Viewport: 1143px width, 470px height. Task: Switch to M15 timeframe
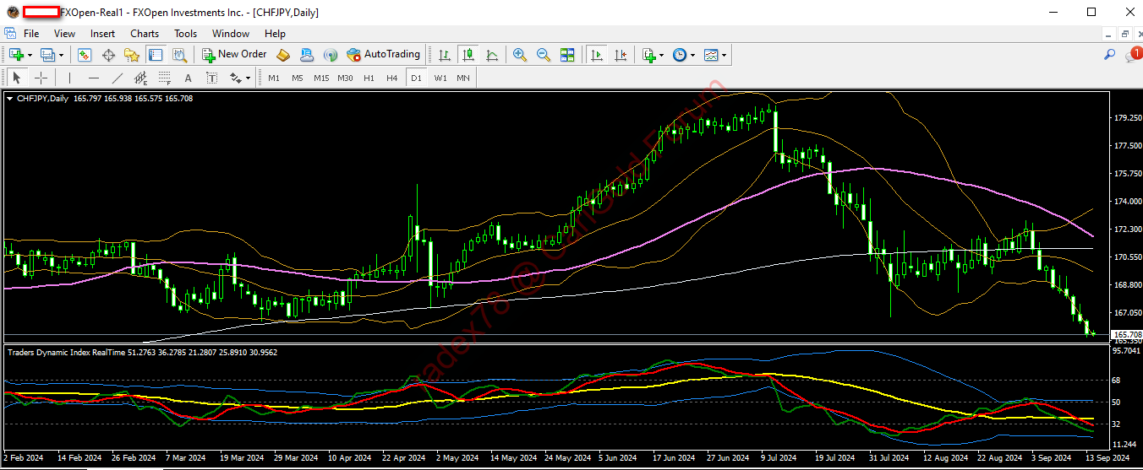321,78
